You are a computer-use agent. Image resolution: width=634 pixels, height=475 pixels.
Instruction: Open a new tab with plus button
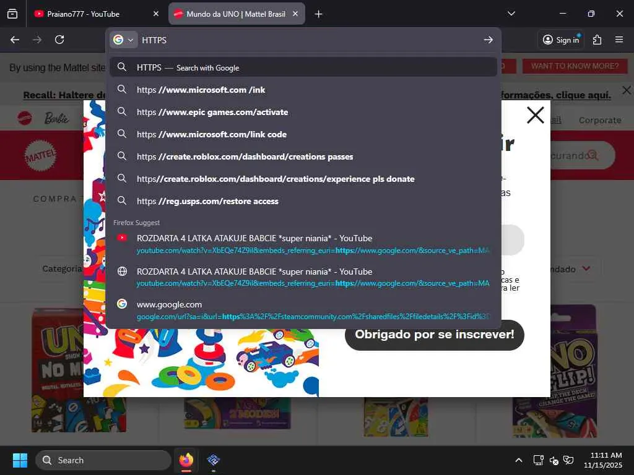click(x=319, y=14)
